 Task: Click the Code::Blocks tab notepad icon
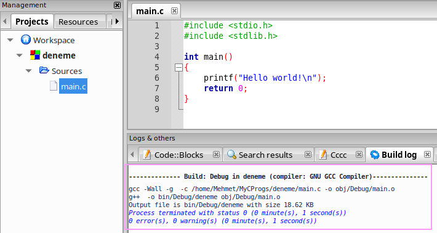[x=147, y=154]
